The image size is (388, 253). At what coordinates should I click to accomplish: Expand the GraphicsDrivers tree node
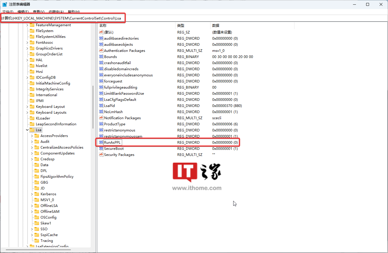click(x=27, y=48)
